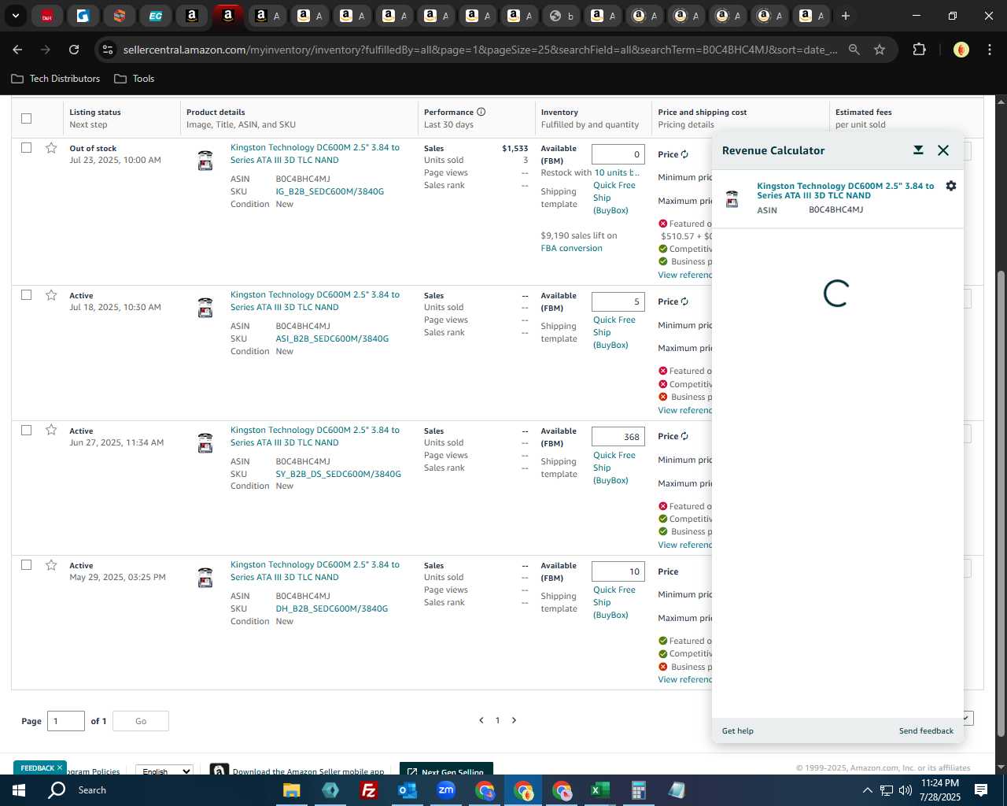
Task: Open Zoom from taskbar
Action: click(446, 790)
